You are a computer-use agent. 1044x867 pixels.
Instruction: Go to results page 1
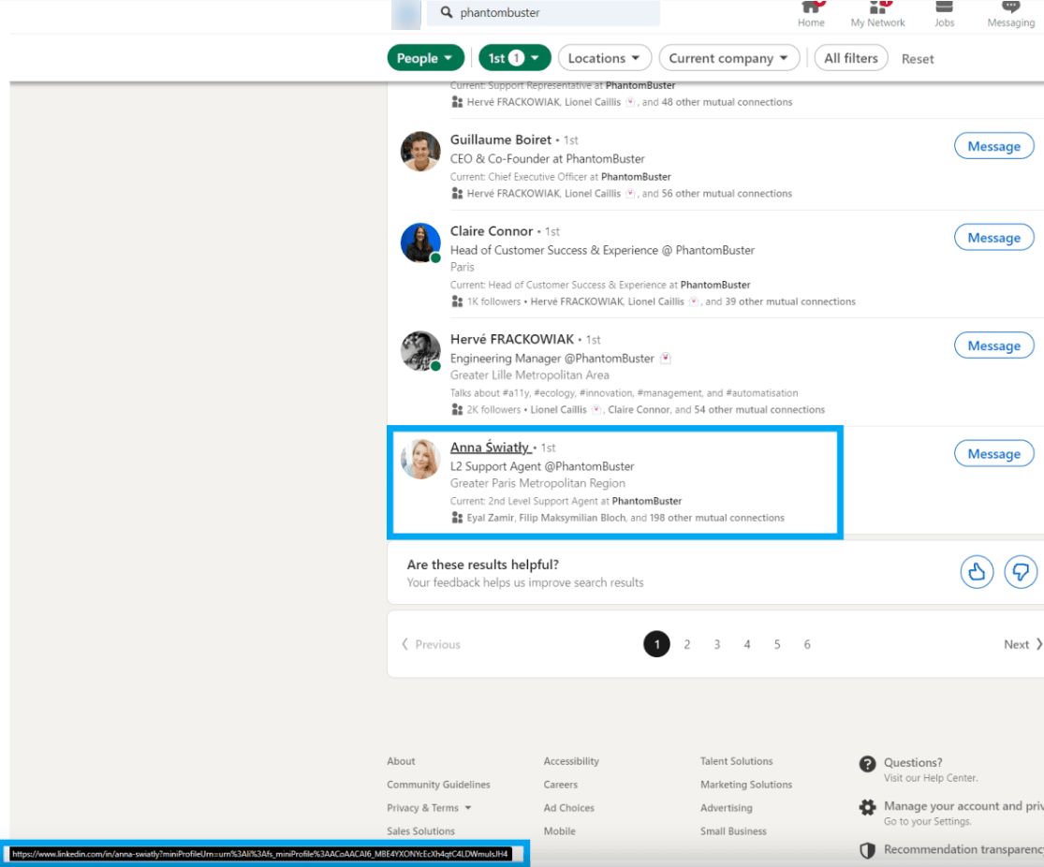(656, 644)
